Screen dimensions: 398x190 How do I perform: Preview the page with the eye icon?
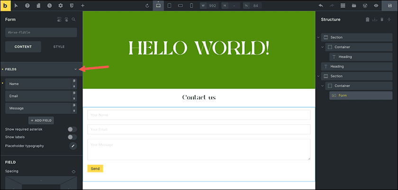(376, 6)
